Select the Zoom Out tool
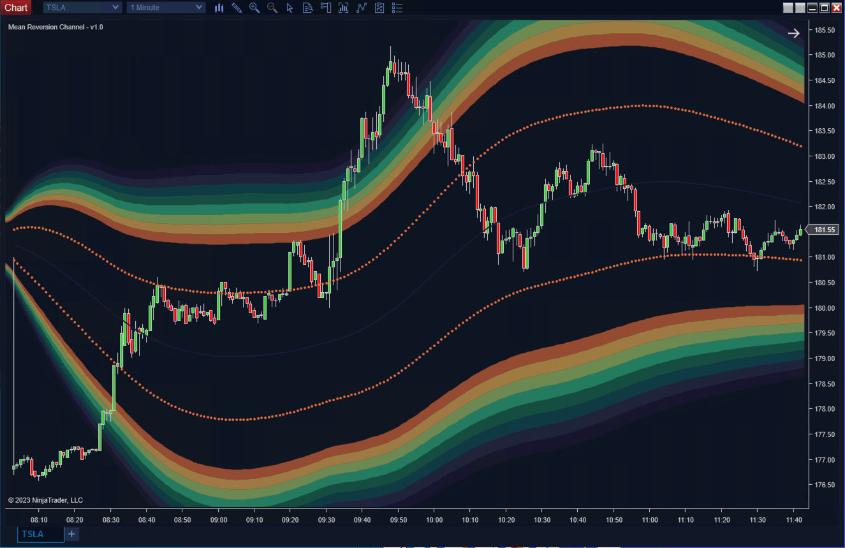 tap(271, 8)
